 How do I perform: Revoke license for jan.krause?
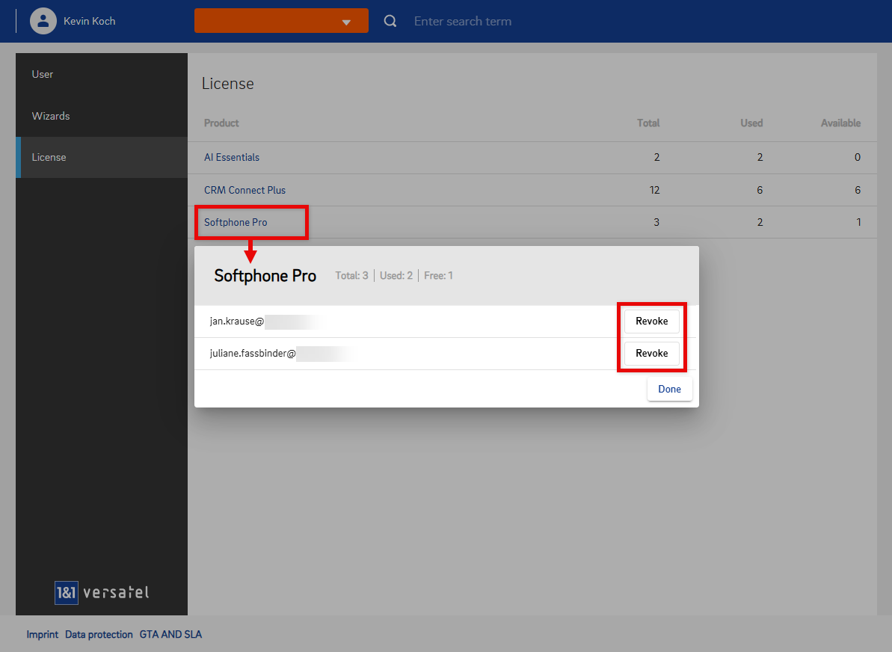[x=651, y=321]
